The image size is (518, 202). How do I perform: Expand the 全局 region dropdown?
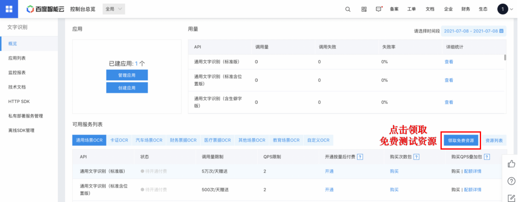click(x=114, y=9)
